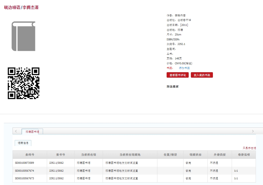This screenshot has height=185, width=263.
Task: Click the 添加书签 link
Action: 184,68
